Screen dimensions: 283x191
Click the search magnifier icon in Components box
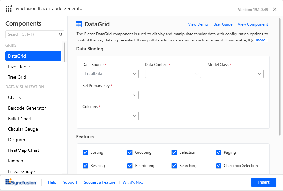point(61,34)
